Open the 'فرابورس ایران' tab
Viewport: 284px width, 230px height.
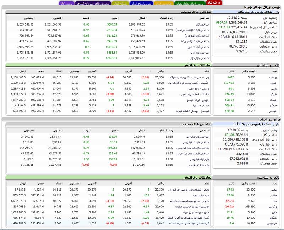[164, 3]
